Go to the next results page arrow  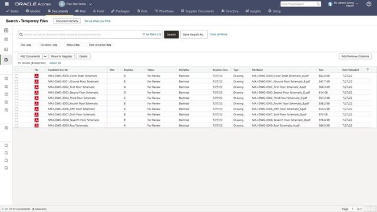373,209
